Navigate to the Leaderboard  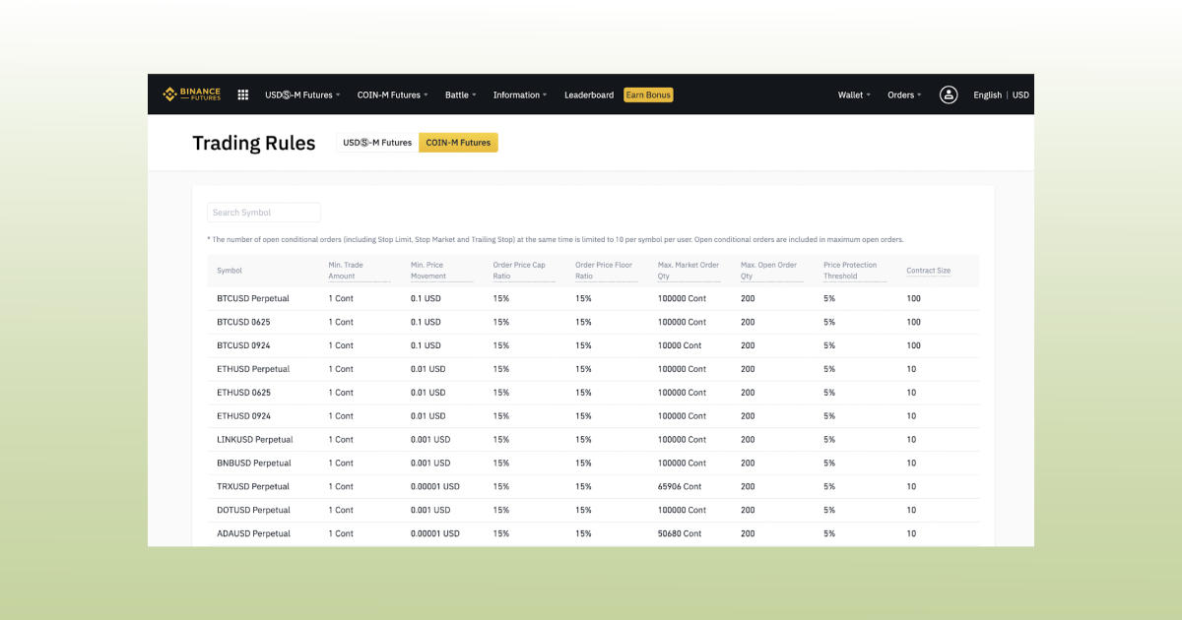tap(588, 94)
